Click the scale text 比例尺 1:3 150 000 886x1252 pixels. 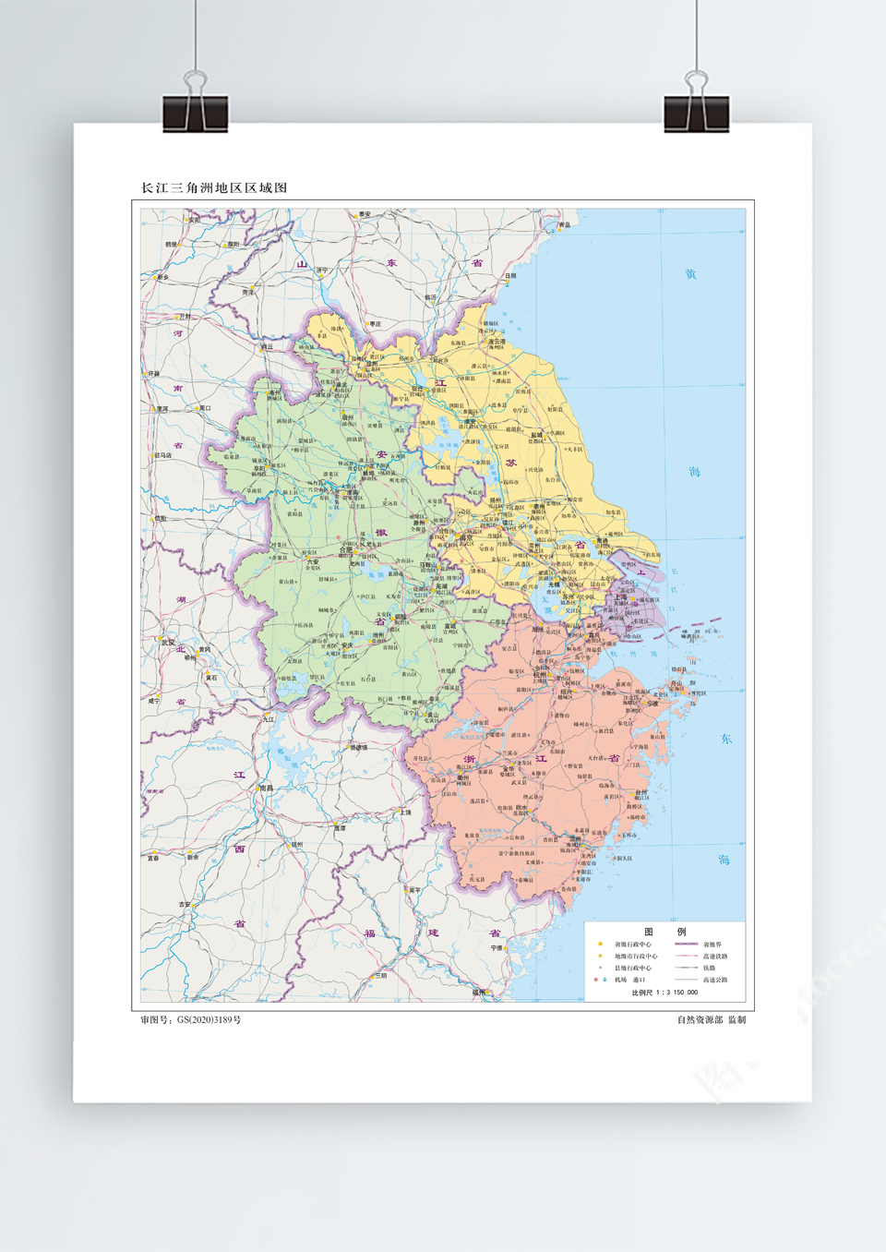(x=664, y=993)
